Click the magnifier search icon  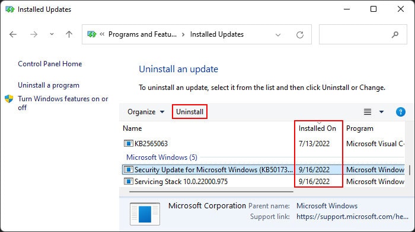[x=395, y=34]
